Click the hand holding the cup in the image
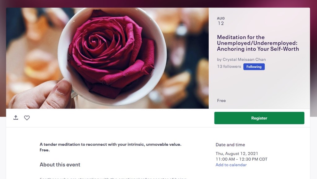This screenshot has height=179, width=317. 46,96
